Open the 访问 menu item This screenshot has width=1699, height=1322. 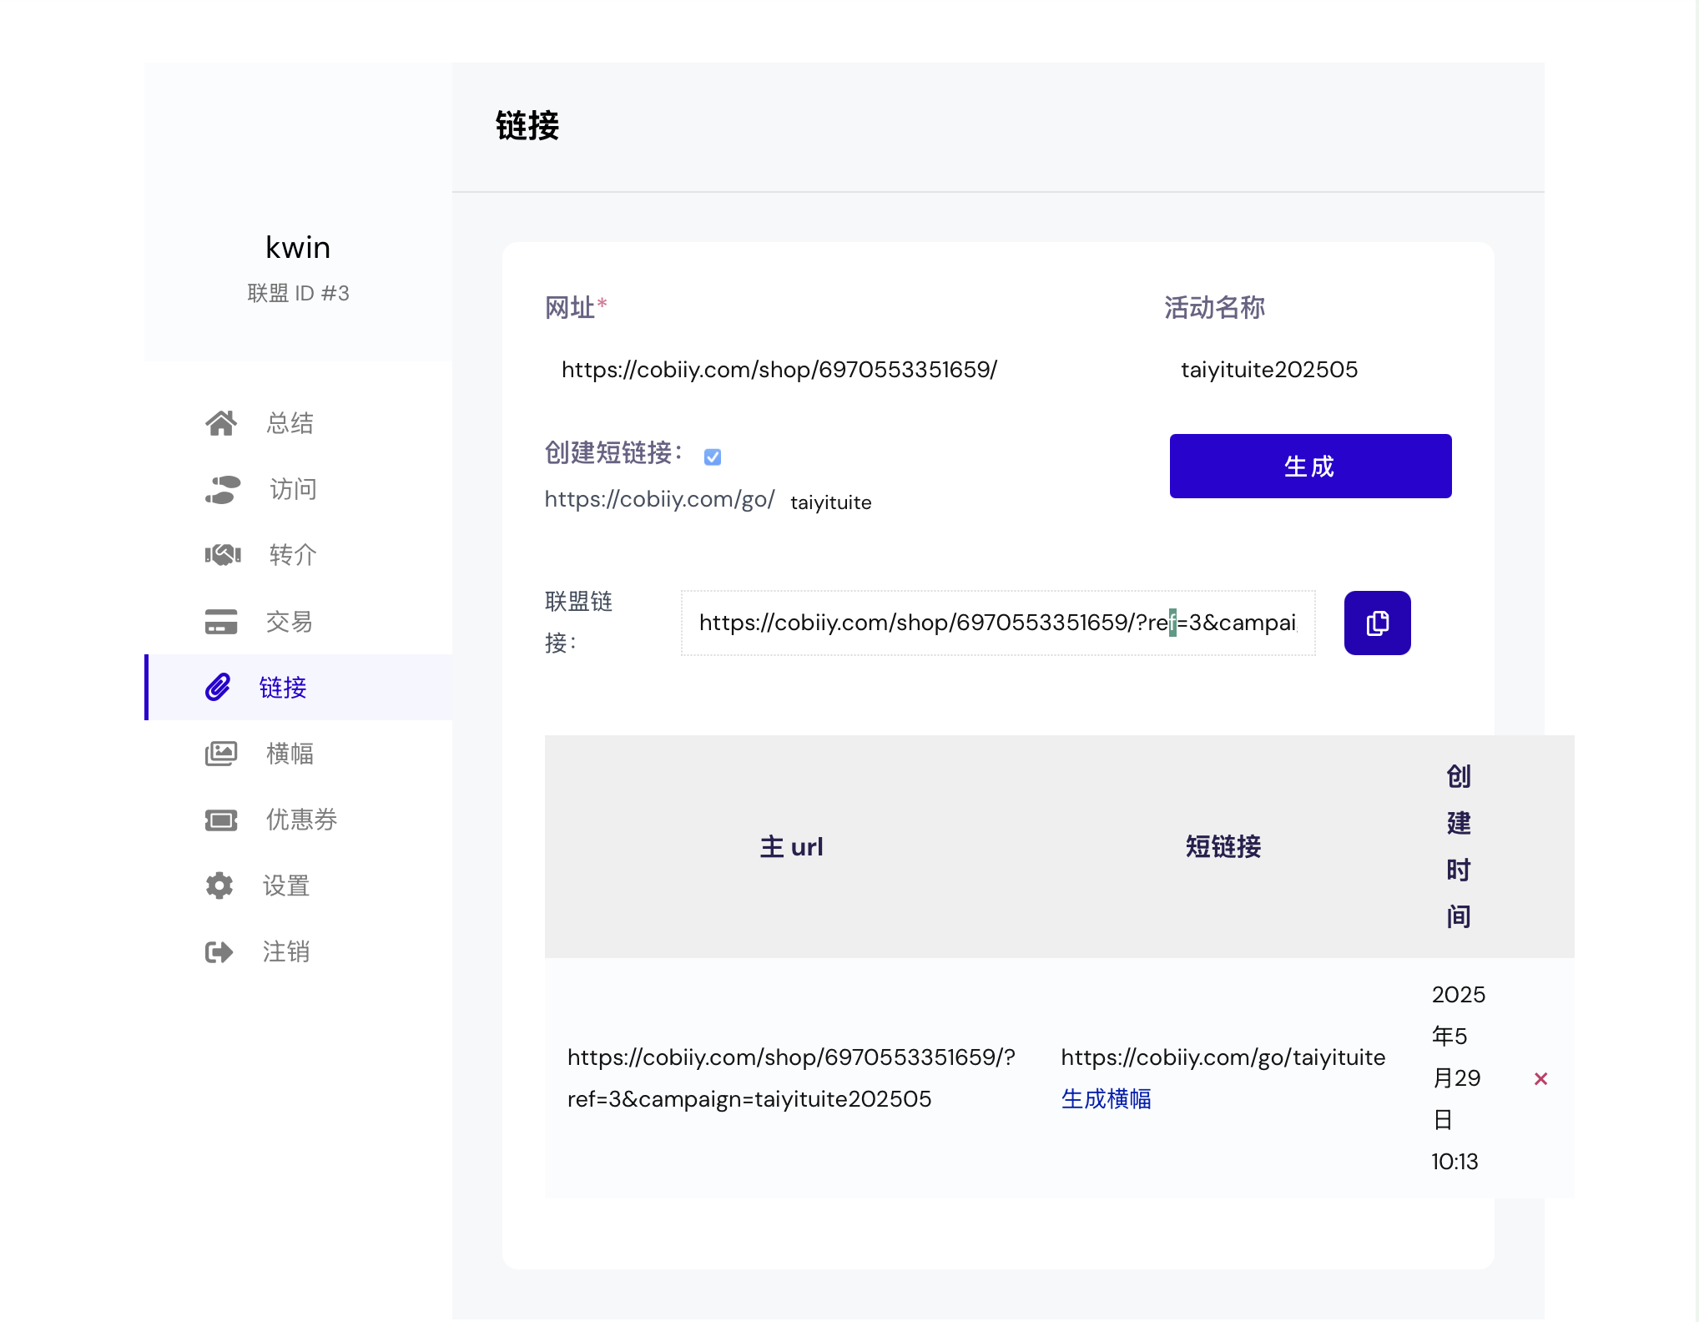pyautogui.click(x=299, y=489)
